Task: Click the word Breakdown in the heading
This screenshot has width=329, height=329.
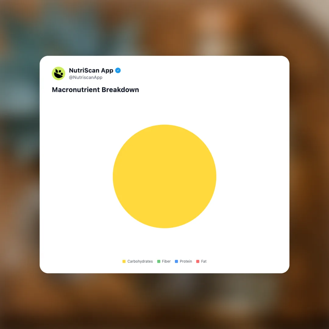Action: pyautogui.click(x=120, y=90)
